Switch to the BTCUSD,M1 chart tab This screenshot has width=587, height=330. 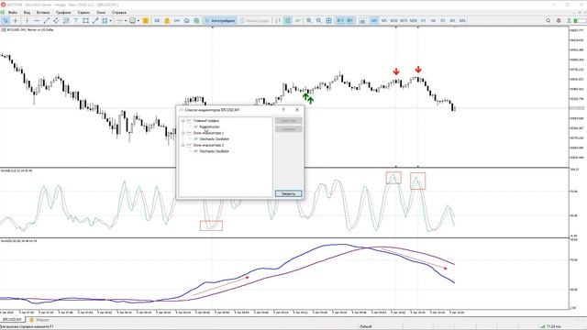click(x=12, y=320)
